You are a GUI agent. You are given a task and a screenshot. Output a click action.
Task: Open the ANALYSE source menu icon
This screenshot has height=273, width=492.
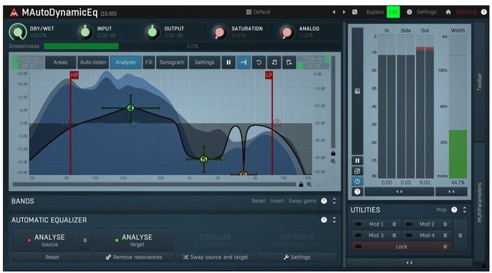(x=85, y=240)
